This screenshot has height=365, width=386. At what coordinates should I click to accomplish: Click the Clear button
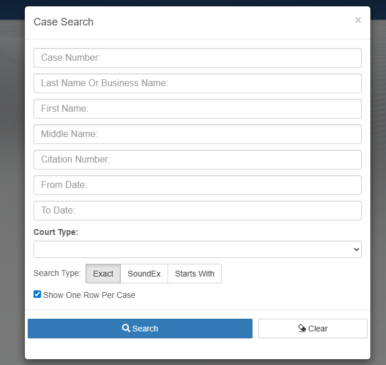coord(313,329)
